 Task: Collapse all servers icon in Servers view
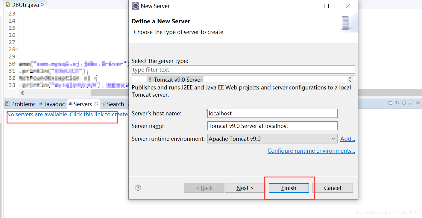point(390,103)
